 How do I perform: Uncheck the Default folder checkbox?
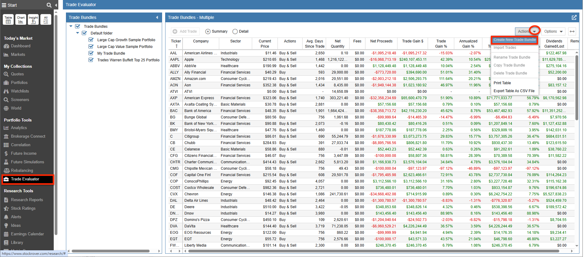tap(84, 33)
